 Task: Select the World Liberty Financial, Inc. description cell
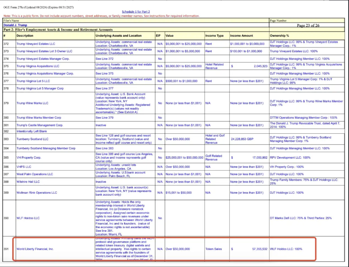35,249
